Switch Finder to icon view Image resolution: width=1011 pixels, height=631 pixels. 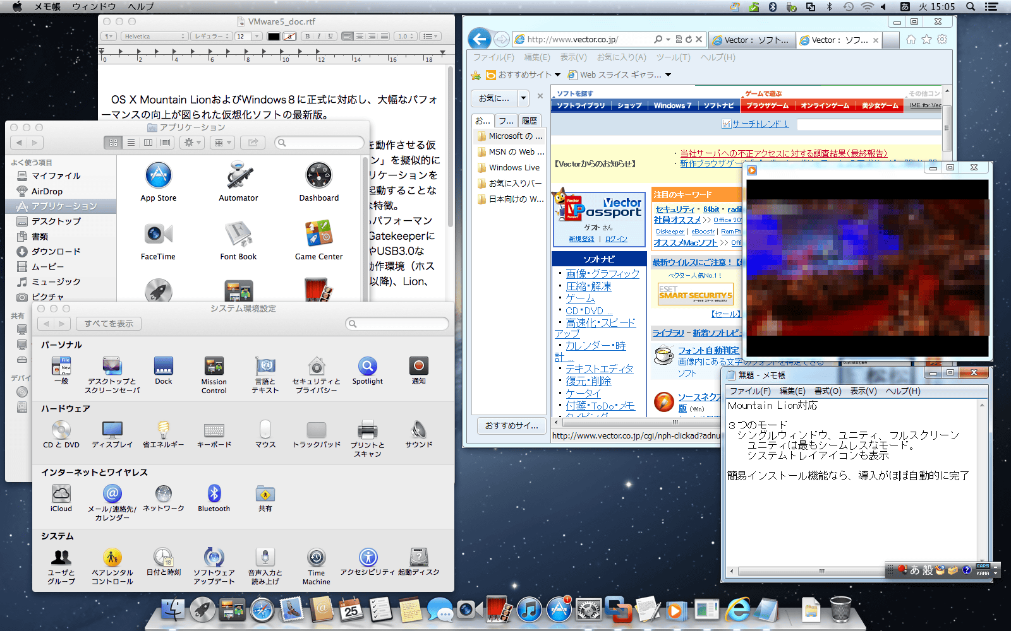click(113, 143)
